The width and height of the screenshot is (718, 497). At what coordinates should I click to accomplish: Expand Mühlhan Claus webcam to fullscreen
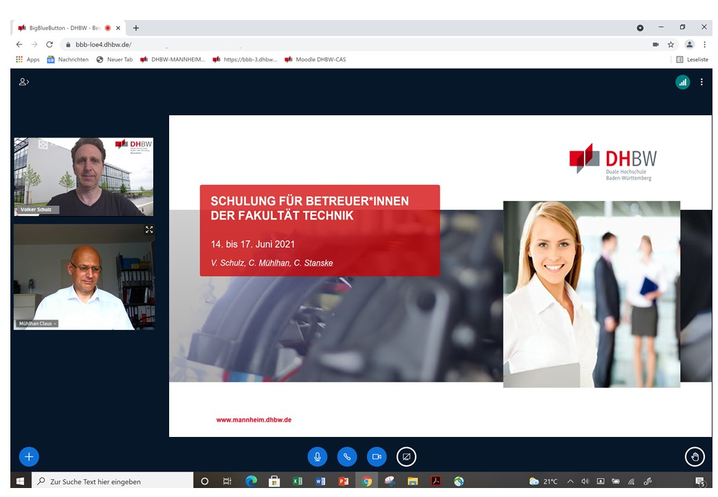coord(148,230)
